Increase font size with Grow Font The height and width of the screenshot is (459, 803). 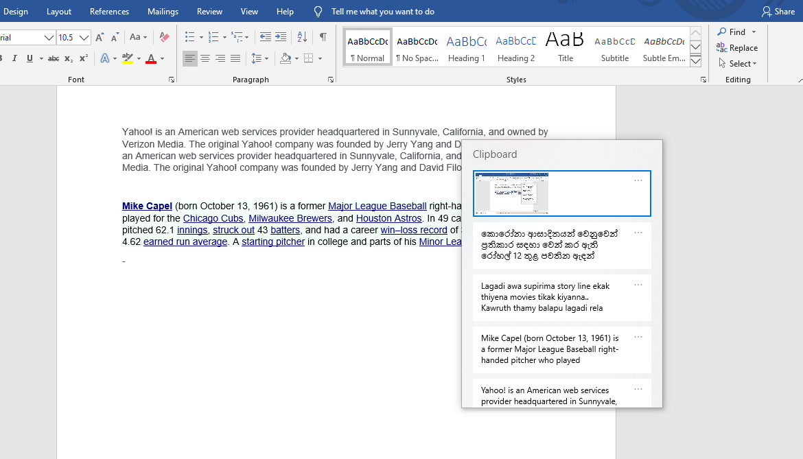(x=100, y=37)
